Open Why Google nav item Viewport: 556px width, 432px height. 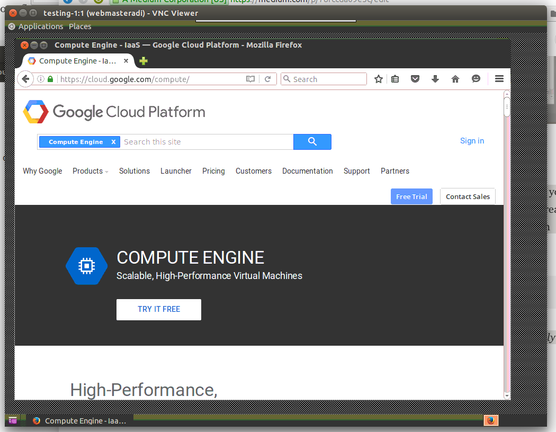tap(42, 171)
